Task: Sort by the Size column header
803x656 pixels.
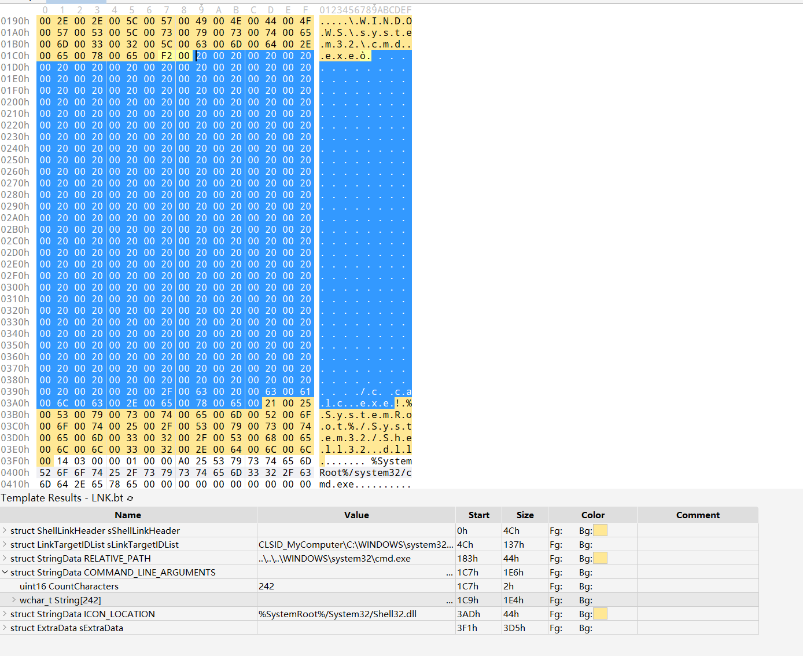Action: pos(525,515)
